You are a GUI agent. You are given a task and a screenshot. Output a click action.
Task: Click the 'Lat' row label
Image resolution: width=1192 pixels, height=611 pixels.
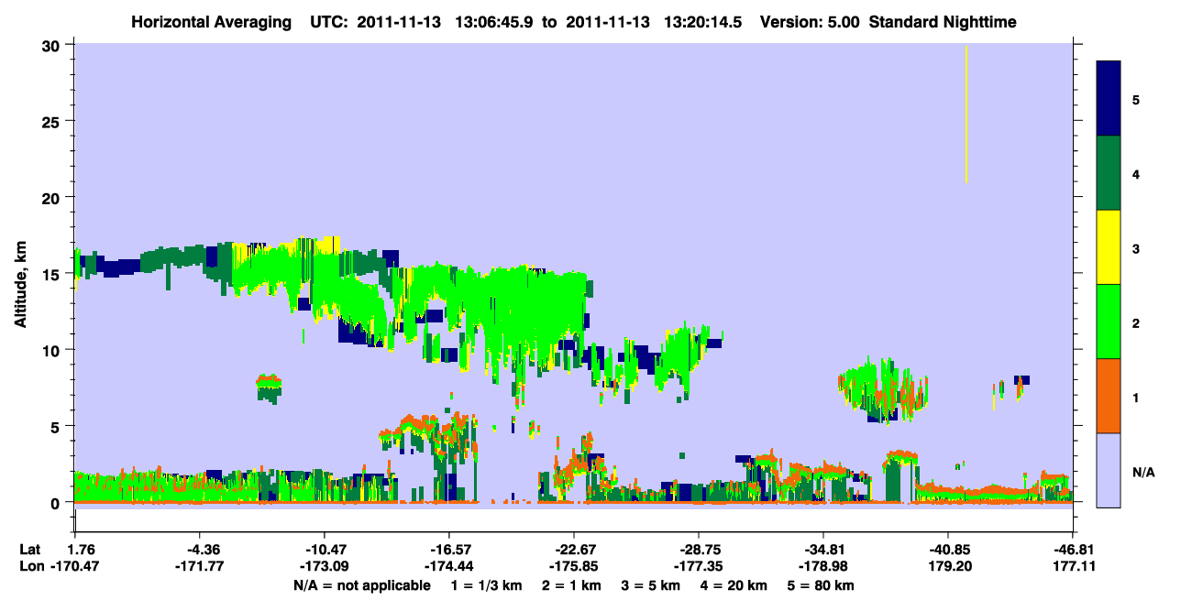[x=30, y=550]
